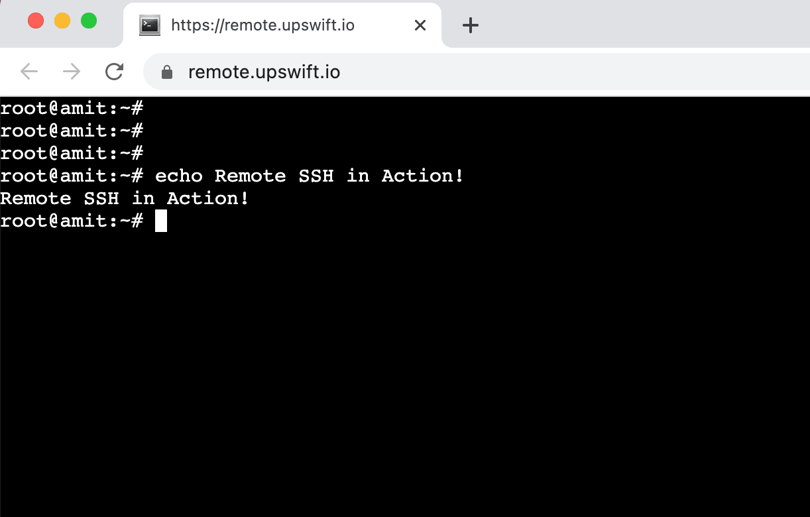Maximize the window with the green button
810x517 pixels.
[x=89, y=21]
